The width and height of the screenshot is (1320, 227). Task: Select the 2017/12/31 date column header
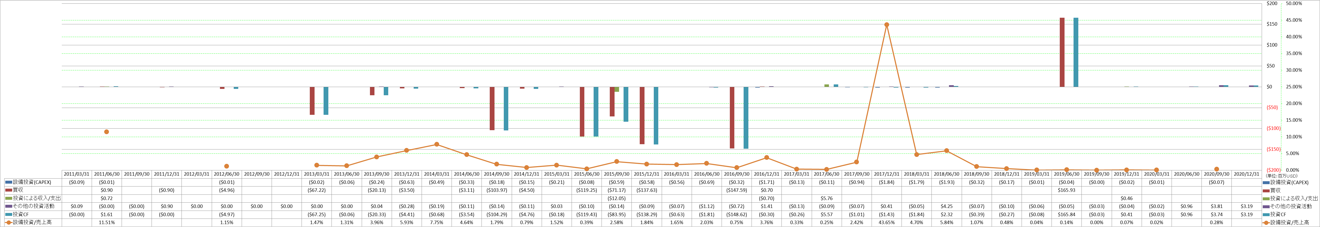tap(886, 174)
